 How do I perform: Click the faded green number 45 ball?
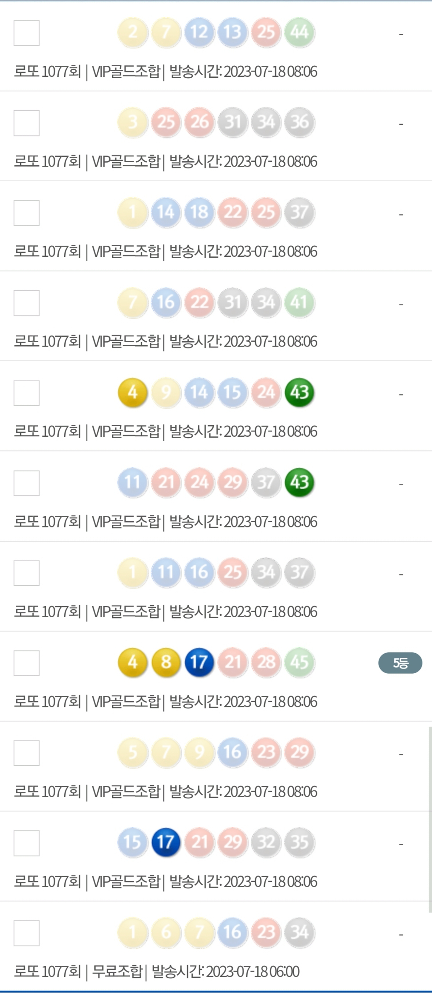(300, 662)
